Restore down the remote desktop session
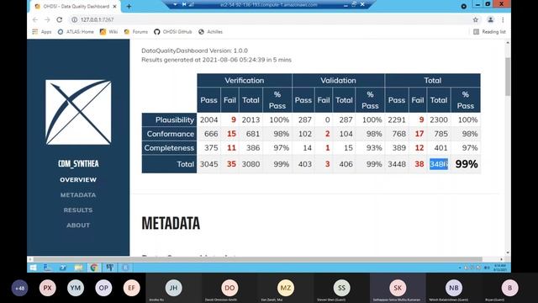The image size is (538, 303). pyautogui.click(x=354, y=4)
